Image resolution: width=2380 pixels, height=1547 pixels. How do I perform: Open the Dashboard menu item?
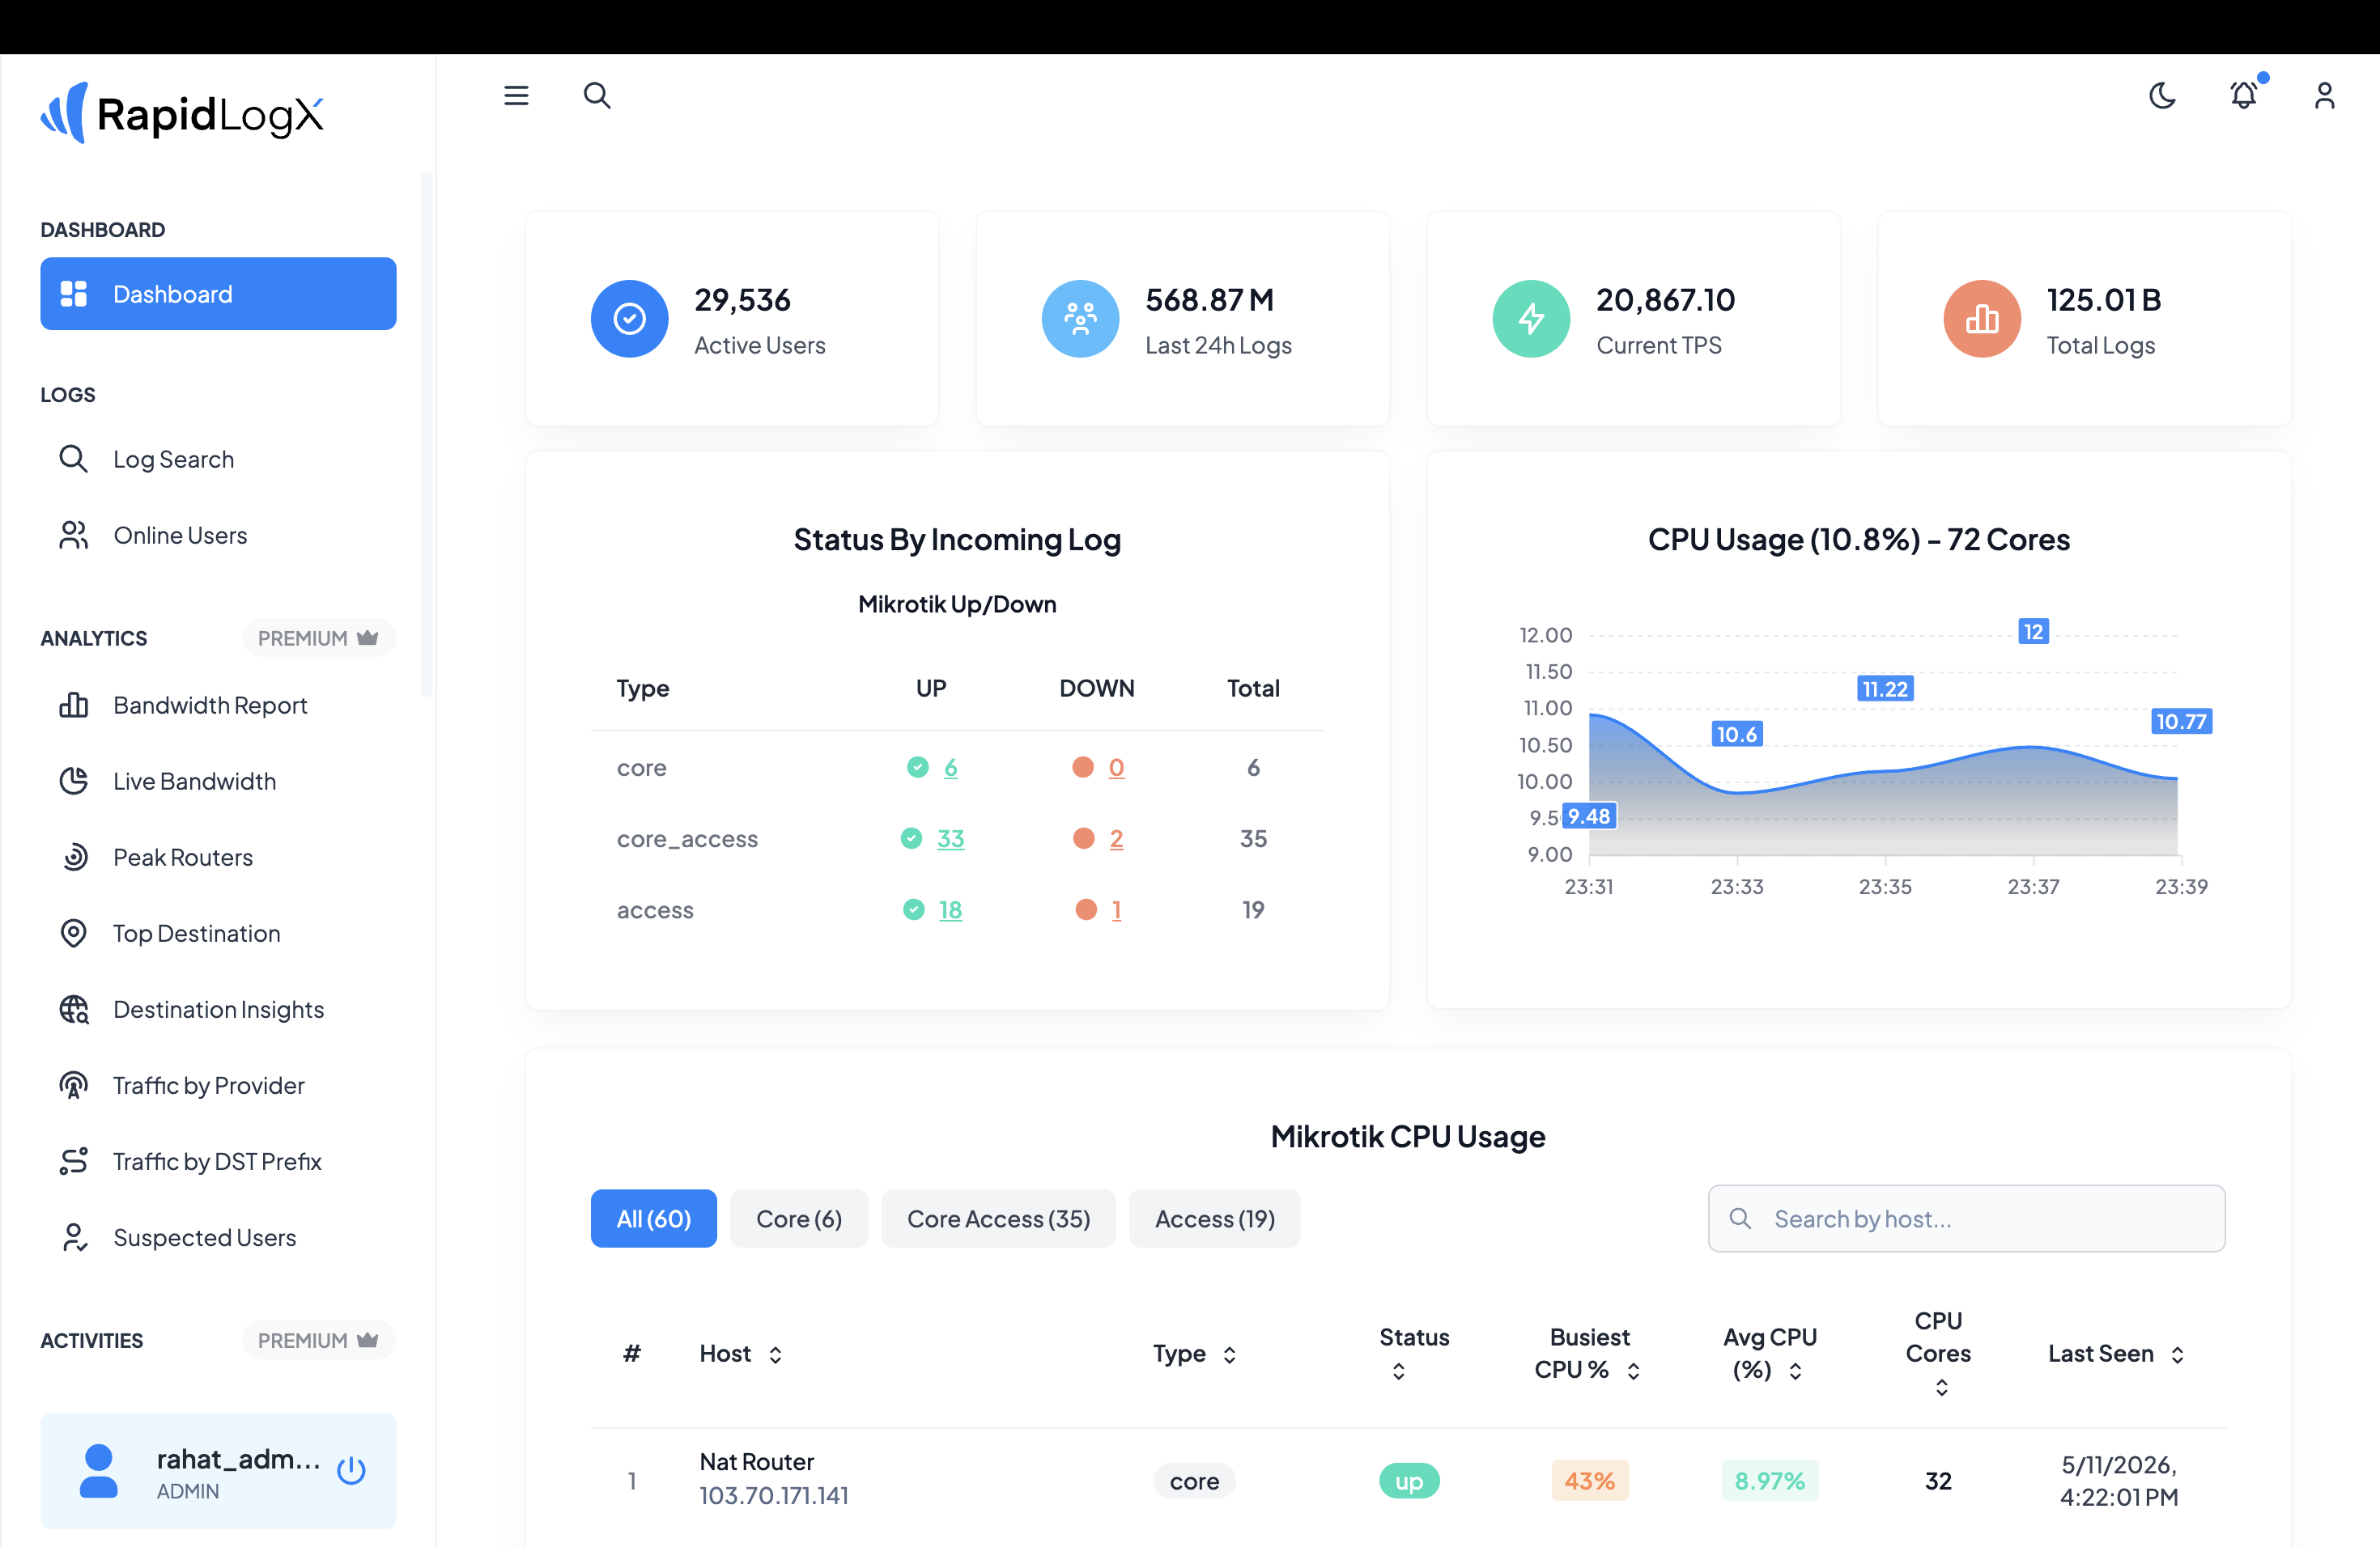tap(218, 294)
